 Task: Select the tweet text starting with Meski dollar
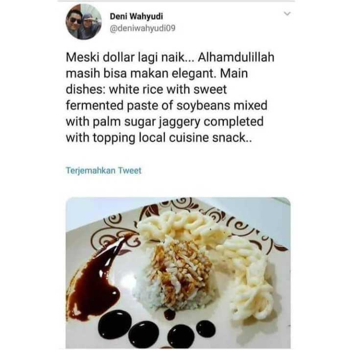tap(170, 97)
